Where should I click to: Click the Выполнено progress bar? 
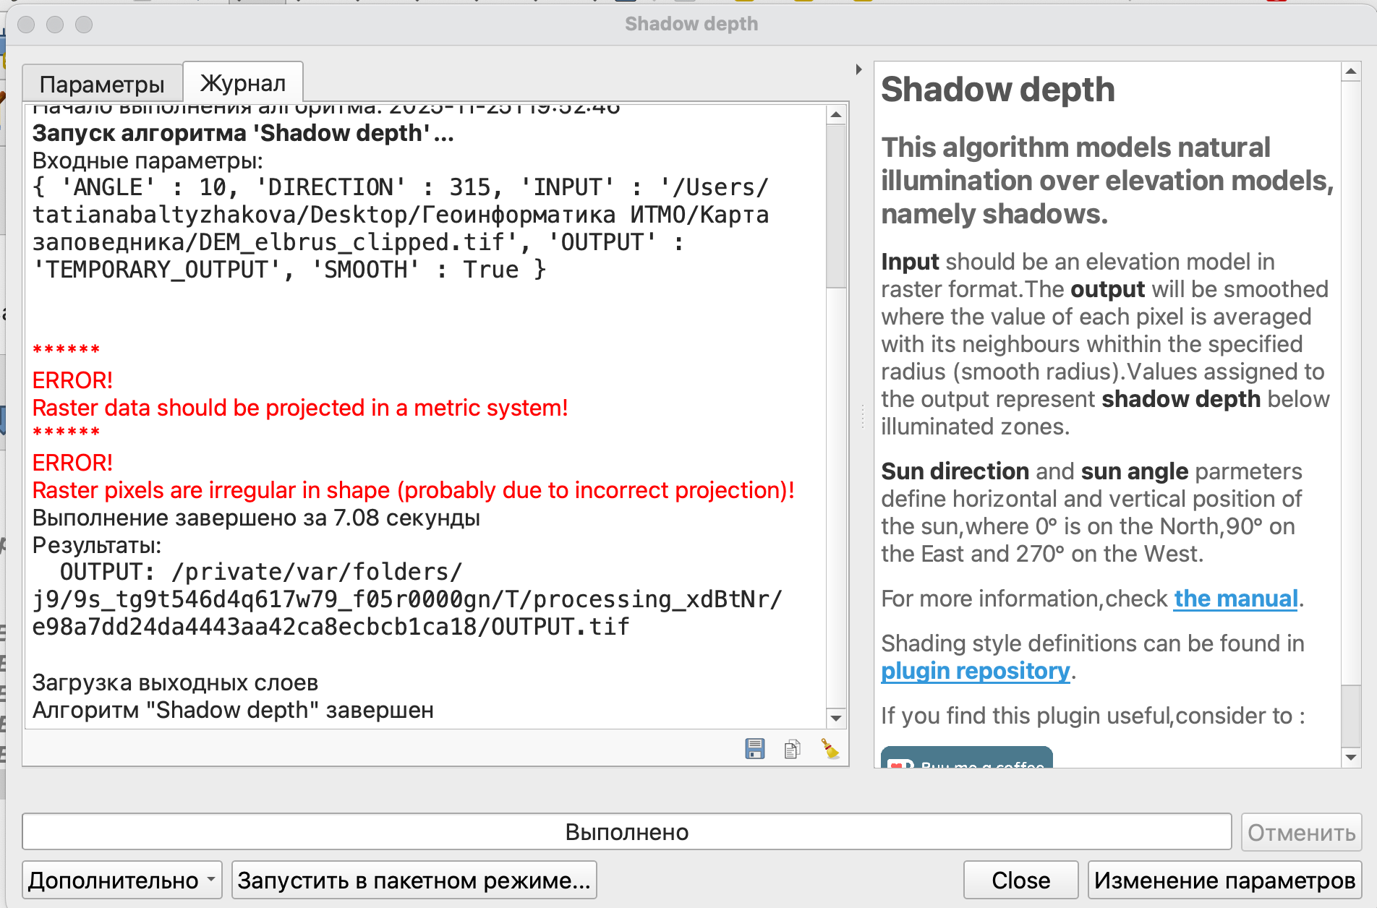tap(626, 831)
